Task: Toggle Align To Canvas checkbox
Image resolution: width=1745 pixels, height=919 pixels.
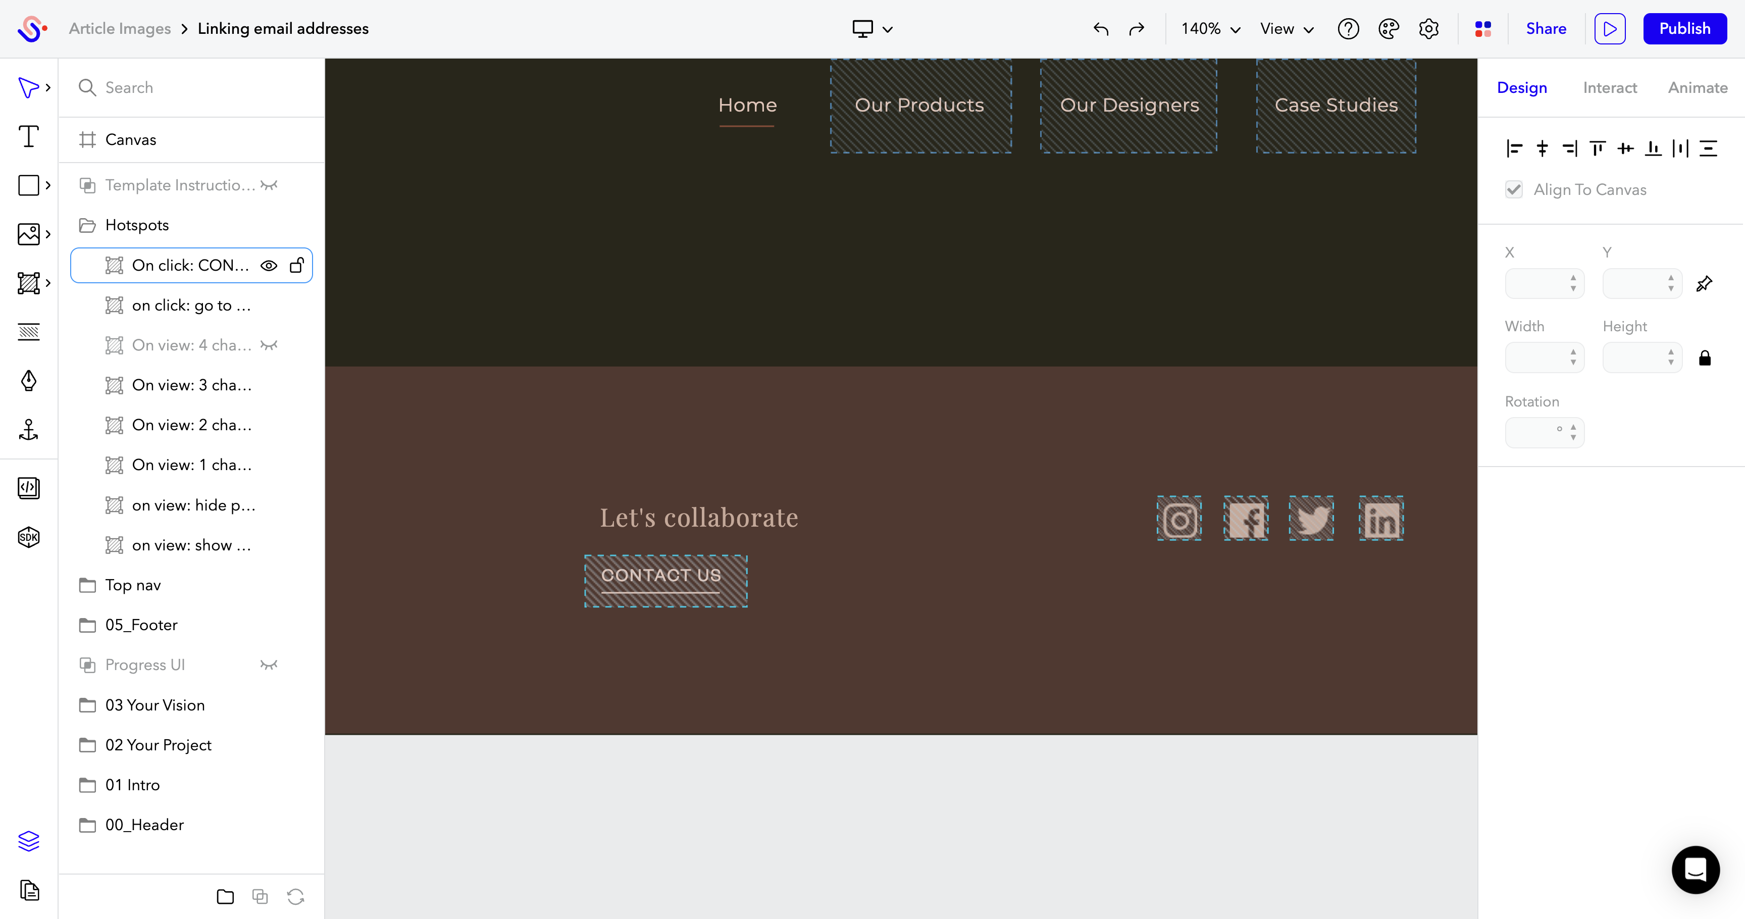Action: coord(1514,190)
